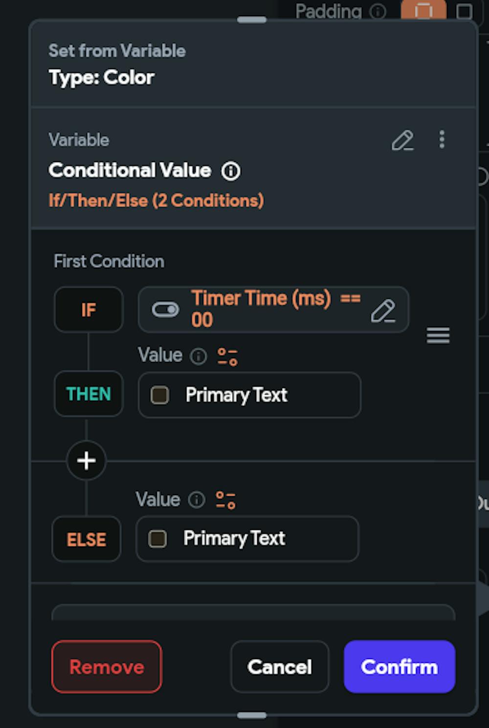
Task: Open three-dot options menu for variable
Action: pyautogui.click(x=442, y=139)
